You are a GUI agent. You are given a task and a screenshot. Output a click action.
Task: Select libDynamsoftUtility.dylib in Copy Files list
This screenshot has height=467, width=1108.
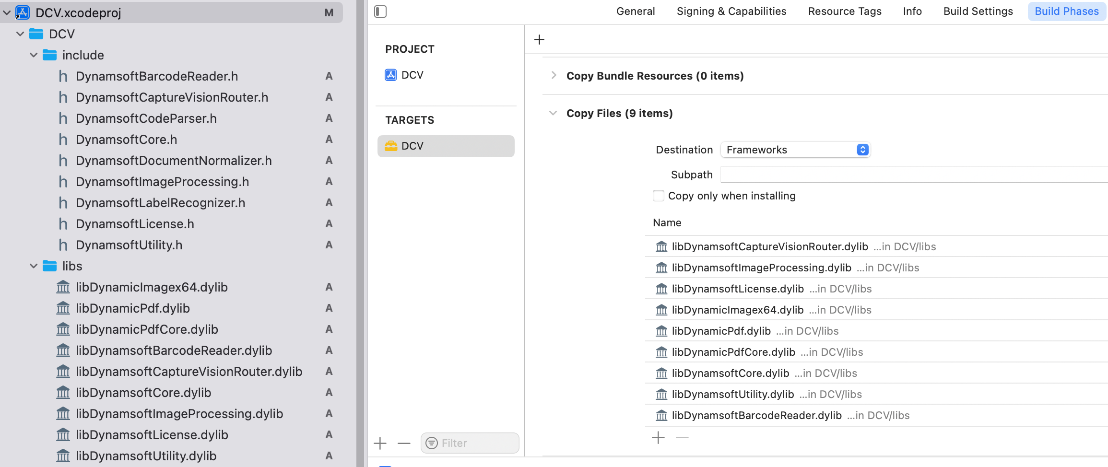732,394
